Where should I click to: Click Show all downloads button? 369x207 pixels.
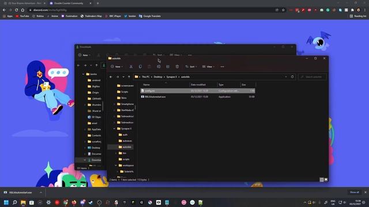point(354,192)
